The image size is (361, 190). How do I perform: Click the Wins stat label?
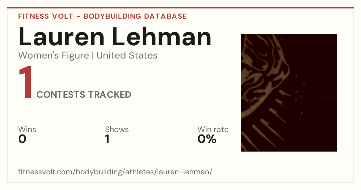[27, 130]
